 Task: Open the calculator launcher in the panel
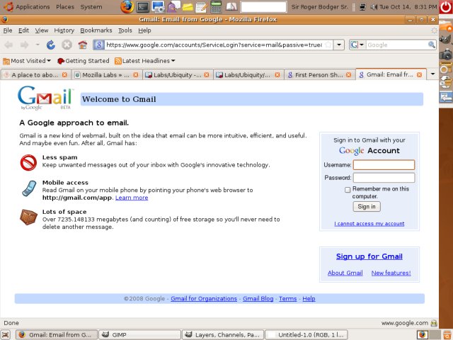pos(216,6)
